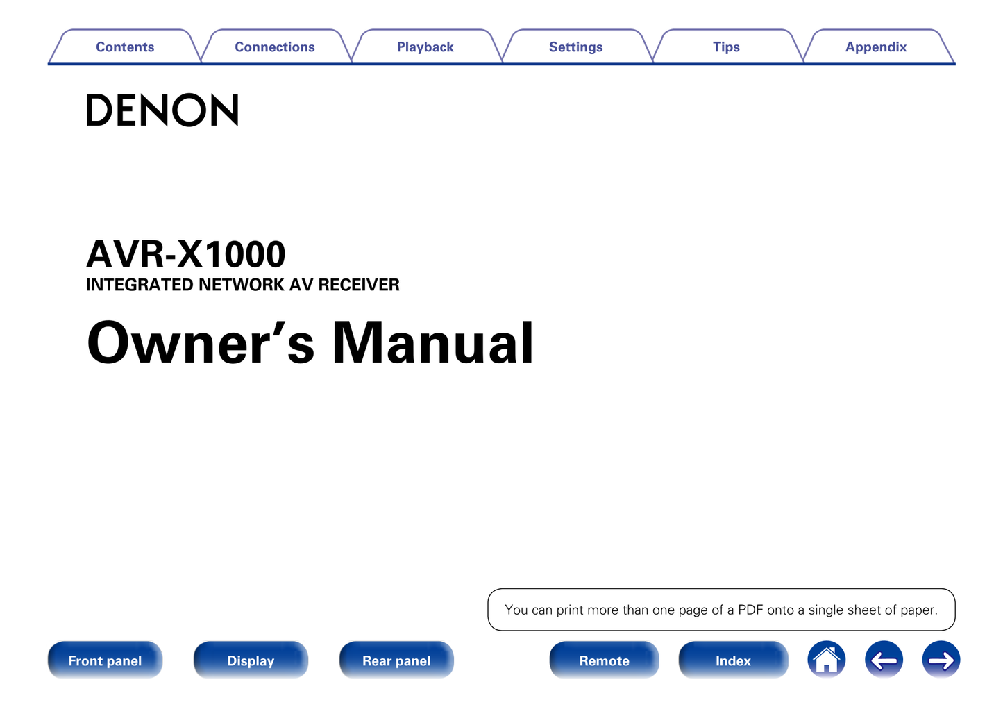Go to the home page icon
The height and width of the screenshot is (707, 1003).
point(826,660)
